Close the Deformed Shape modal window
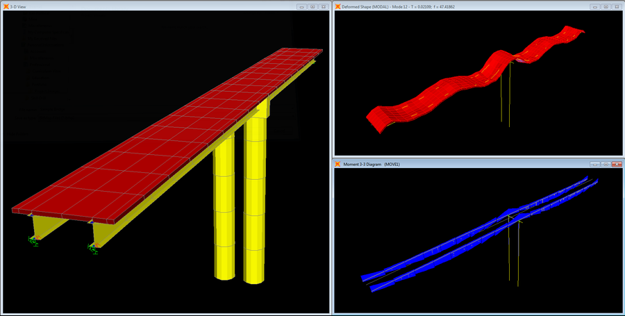The height and width of the screenshot is (316, 625). click(616, 6)
